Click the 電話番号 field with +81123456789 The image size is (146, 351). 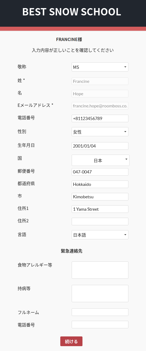tap(100, 118)
